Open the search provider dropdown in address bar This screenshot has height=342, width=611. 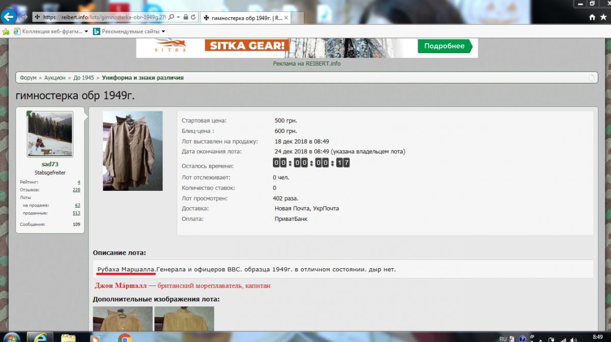(x=178, y=16)
